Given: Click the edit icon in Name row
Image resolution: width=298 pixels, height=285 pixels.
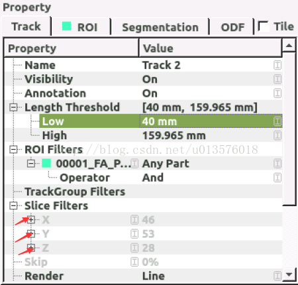Looking at the screenshot, I should tap(277, 65).
